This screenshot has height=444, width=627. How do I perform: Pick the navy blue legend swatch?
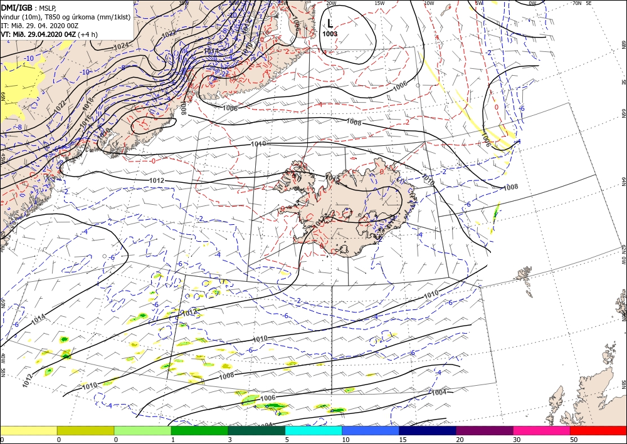pyautogui.click(x=428, y=430)
